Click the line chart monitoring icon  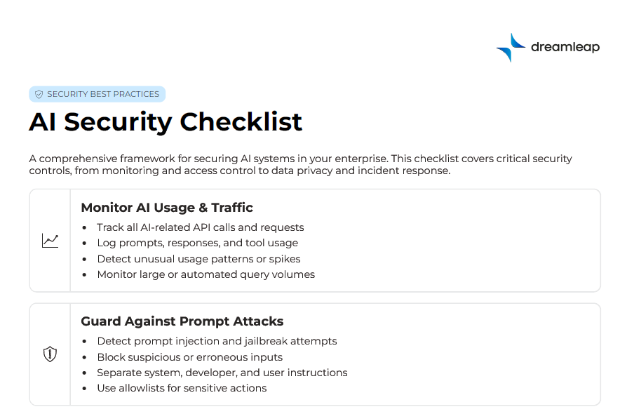(x=50, y=241)
